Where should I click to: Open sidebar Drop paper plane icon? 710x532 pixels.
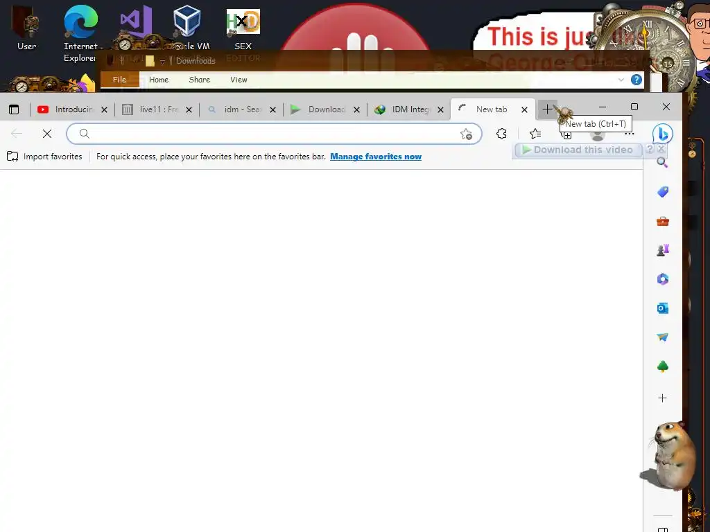662,337
